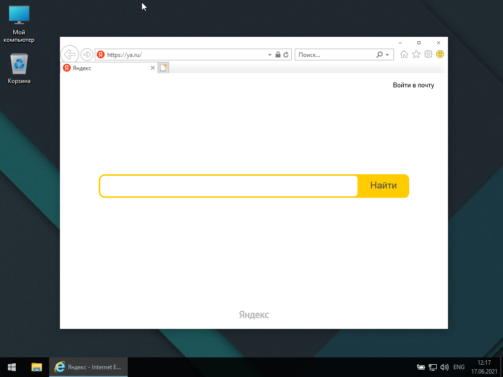Click the forward navigation arrow

tap(86, 54)
